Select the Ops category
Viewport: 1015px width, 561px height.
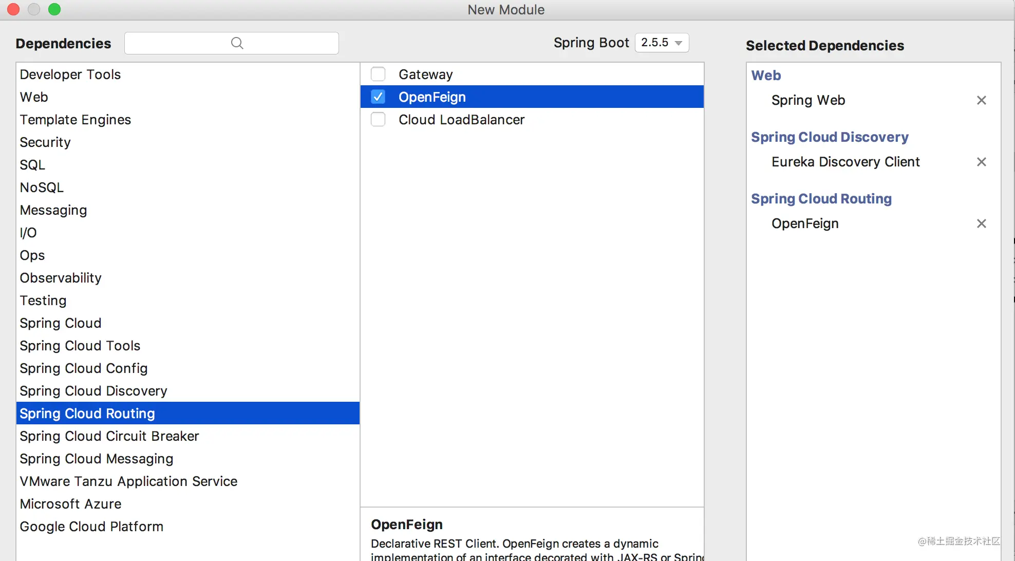pyautogui.click(x=188, y=255)
